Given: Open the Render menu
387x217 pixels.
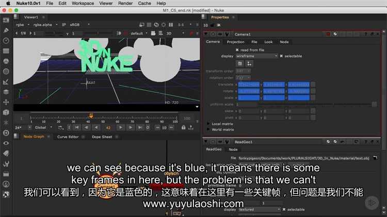Looking at the screenshot, I should [125, 3].
